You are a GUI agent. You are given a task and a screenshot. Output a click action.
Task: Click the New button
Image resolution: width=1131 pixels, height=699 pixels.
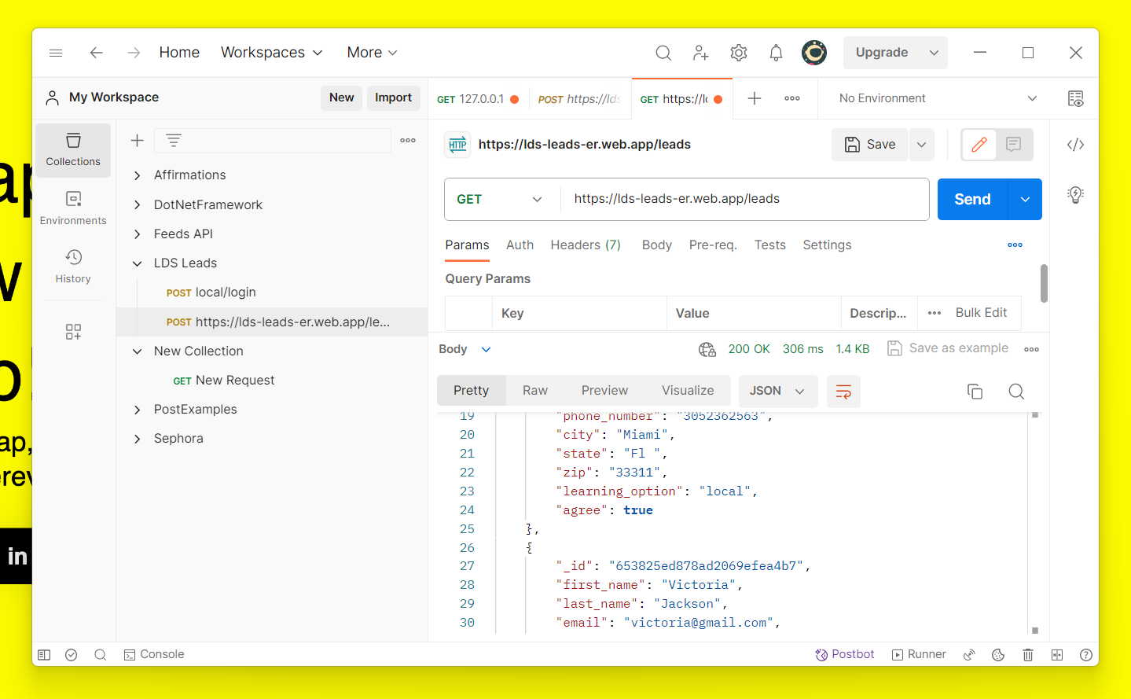coord(341,97)
